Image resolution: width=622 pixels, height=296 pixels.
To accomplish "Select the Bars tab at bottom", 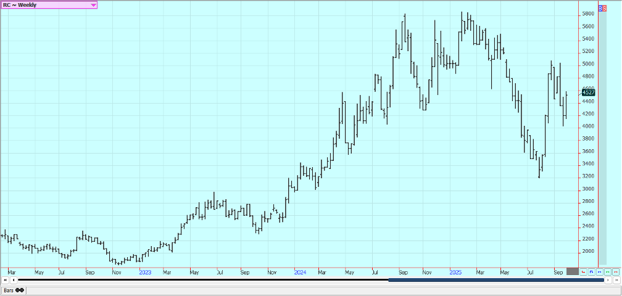I will coord(9,290).
